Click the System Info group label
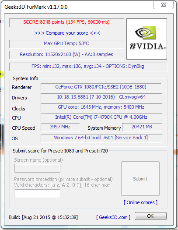Image resolution: width=178 pixels, height=230 pixels. (x=25, y=78)
